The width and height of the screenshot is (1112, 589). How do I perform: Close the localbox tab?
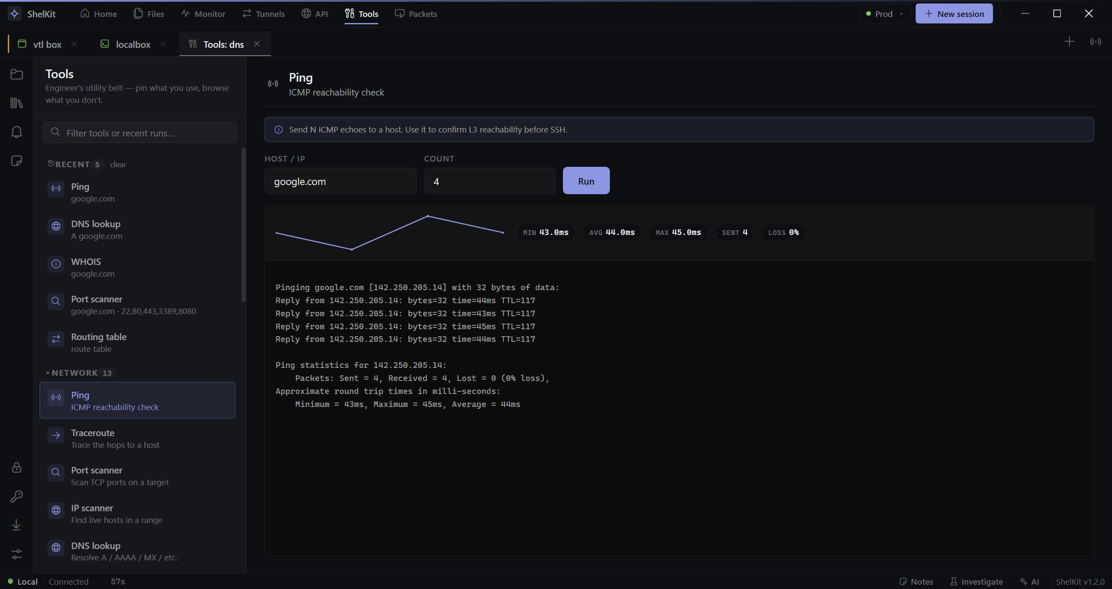pos(163,44)
